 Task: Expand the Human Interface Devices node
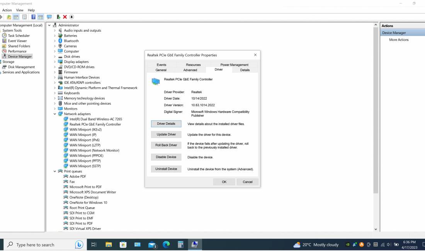55,78
